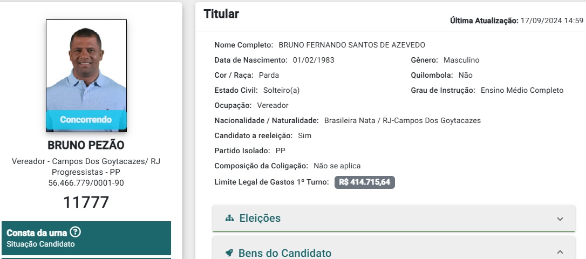Click the birth date 01/02/1983
The width and height of the screenshot is (586, 259).
pos(314,60)
